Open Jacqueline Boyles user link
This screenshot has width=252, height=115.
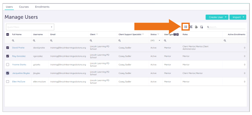click(21, 73)
